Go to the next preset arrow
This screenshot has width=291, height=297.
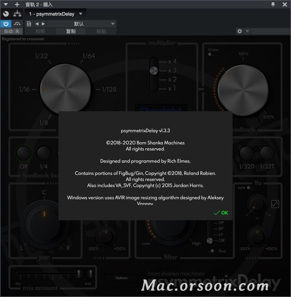(43, 24)
